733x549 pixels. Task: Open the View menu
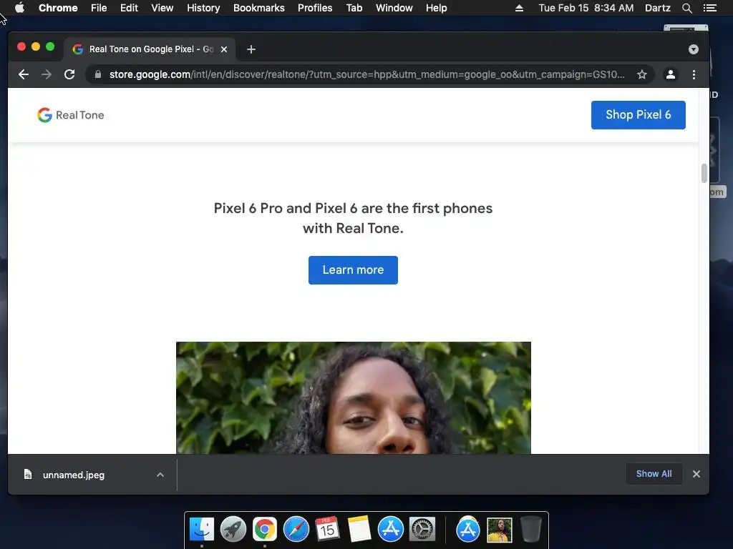coord(162,8)
